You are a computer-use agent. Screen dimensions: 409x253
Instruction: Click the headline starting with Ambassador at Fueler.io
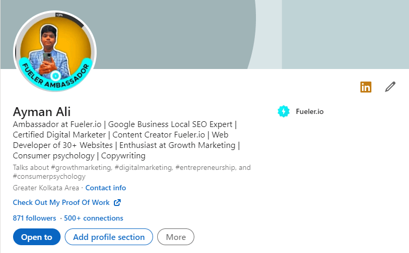[x=125, y=140]
